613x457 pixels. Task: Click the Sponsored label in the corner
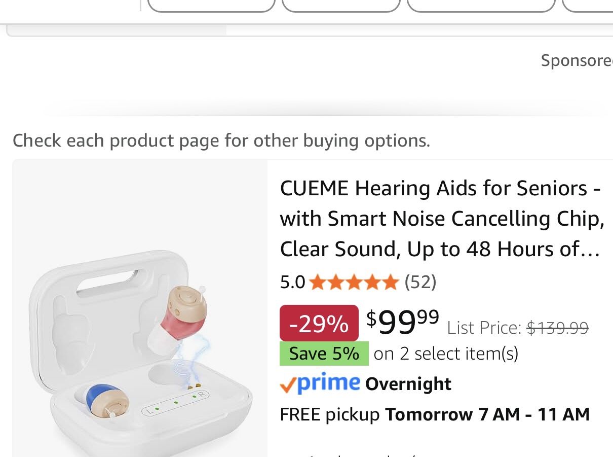pyautogui.click(x=577, y=60)
